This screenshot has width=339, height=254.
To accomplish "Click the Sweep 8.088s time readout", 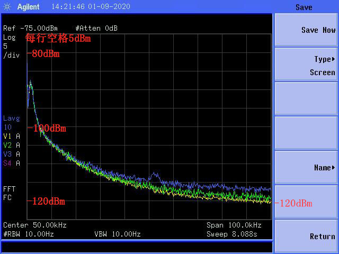I will [238, 233].
